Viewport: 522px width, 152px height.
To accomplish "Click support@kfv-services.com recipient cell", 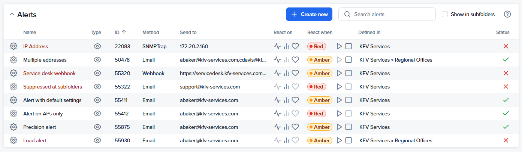I will tap(210, 87).
